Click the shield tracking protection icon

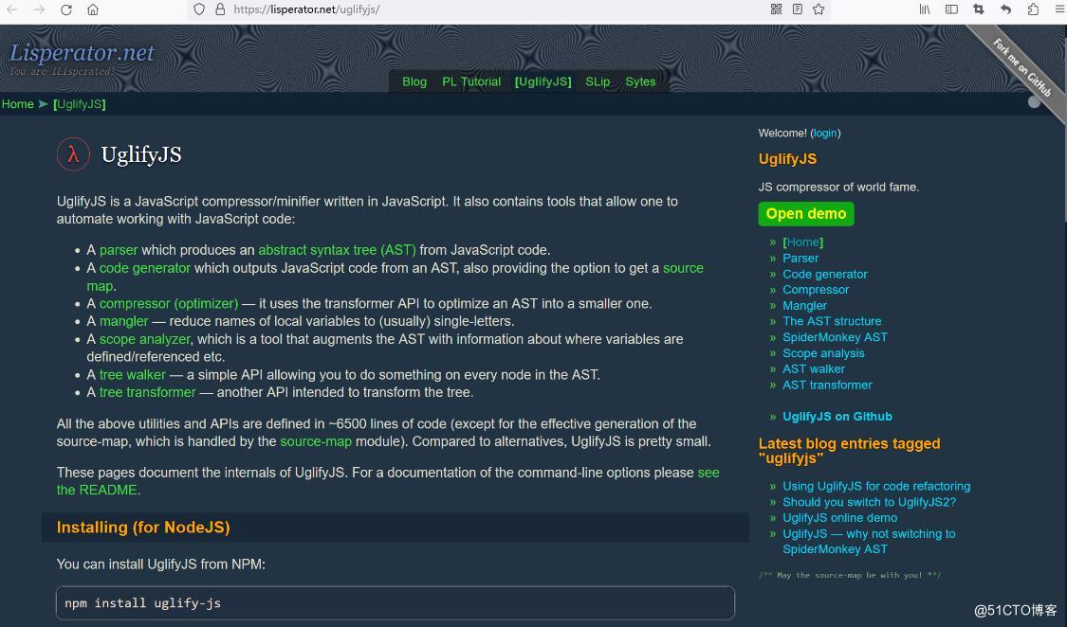[x=199, y=10]
